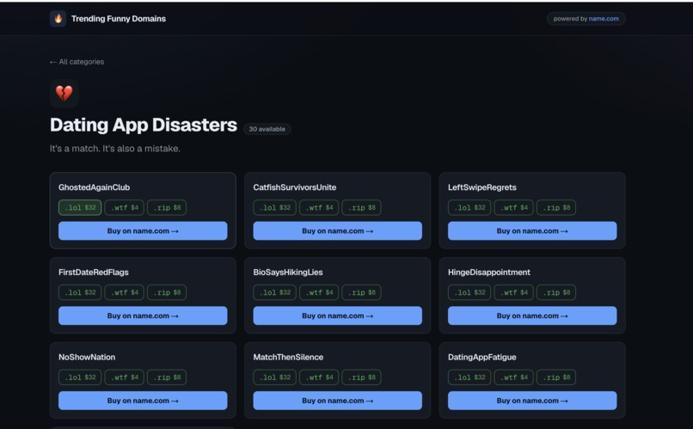Select .rip $8 for NoShowNation

click(x=167, y=377)
